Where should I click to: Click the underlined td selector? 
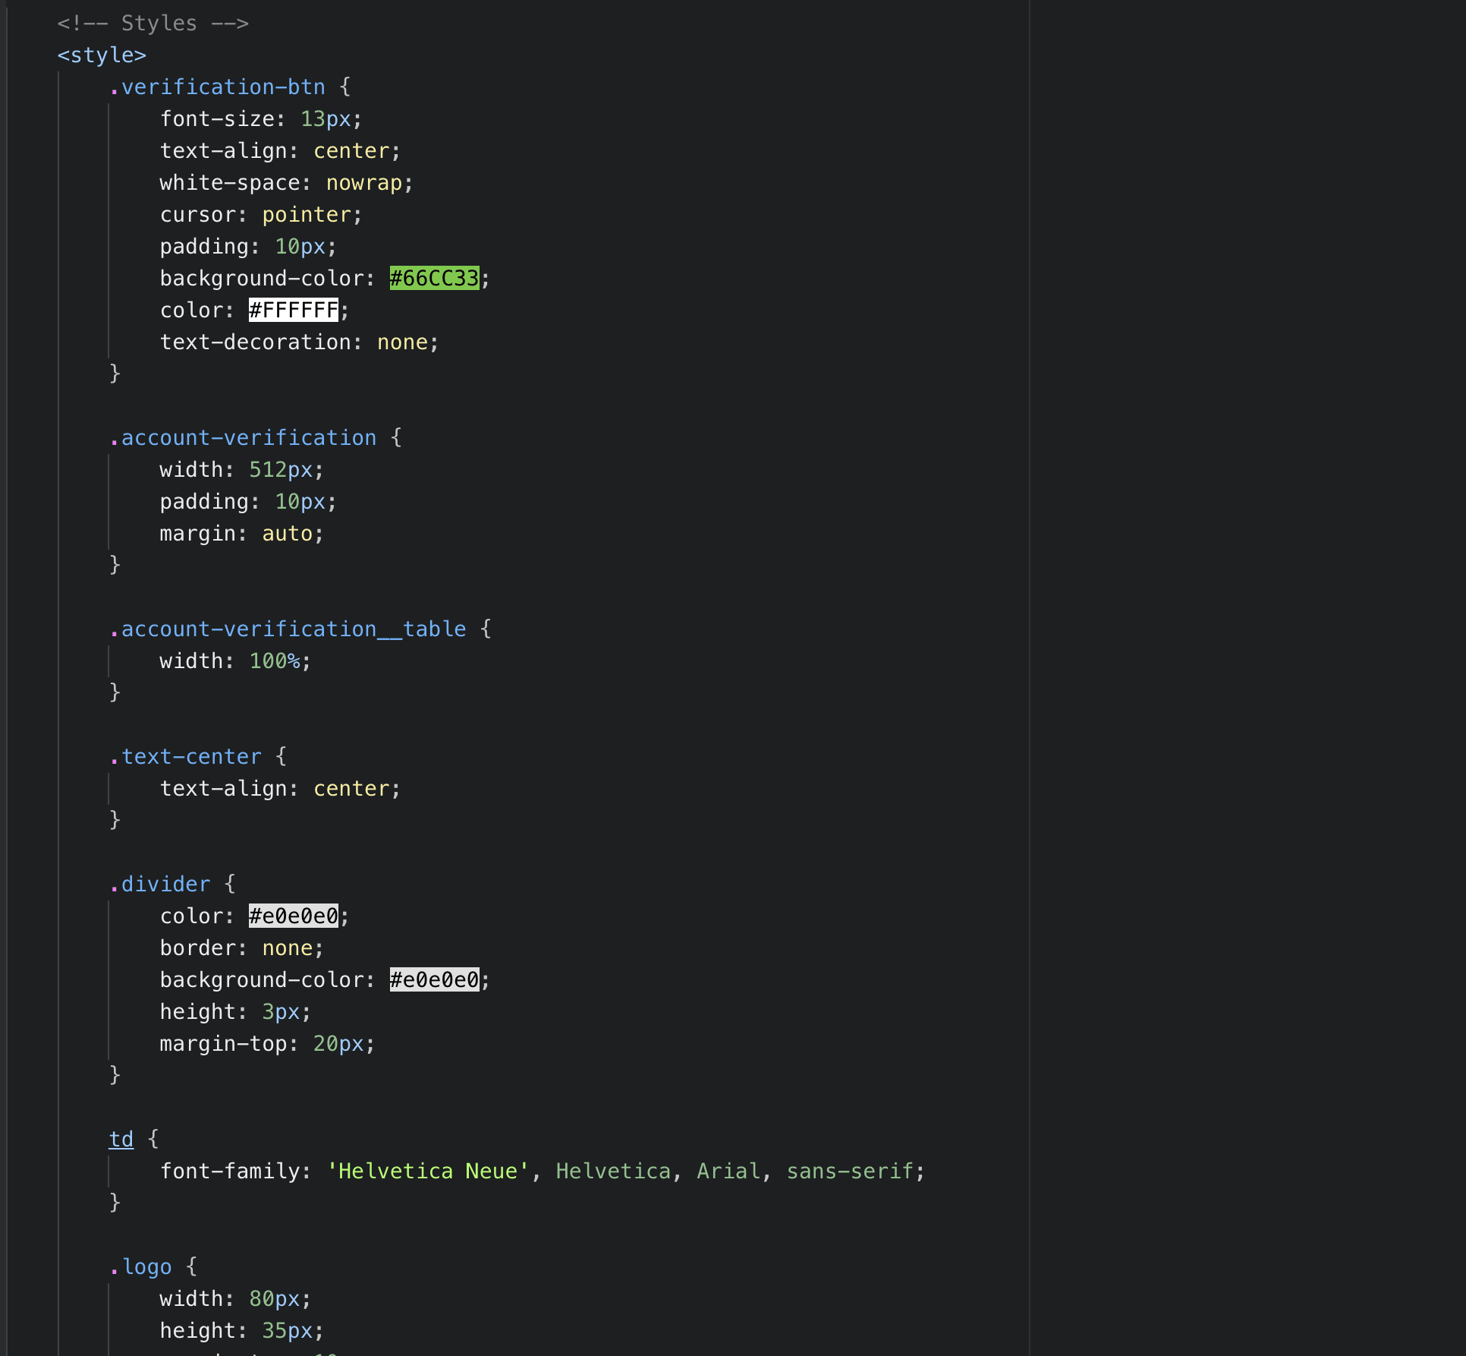(121, 1140)
